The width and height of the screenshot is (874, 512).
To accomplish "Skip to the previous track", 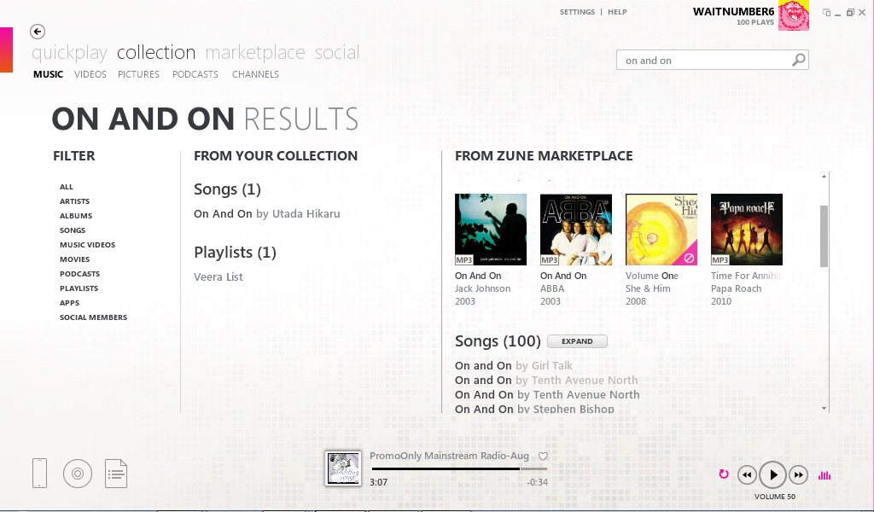I will coord(747,475).
